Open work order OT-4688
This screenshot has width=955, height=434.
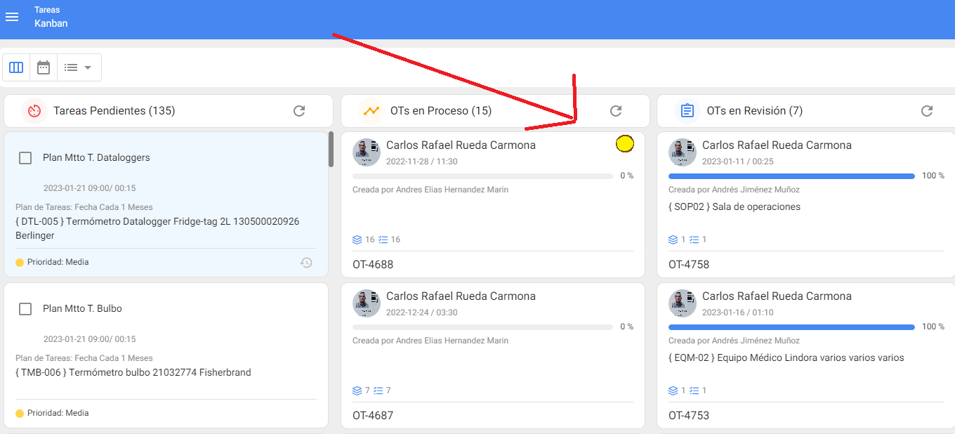373,265
